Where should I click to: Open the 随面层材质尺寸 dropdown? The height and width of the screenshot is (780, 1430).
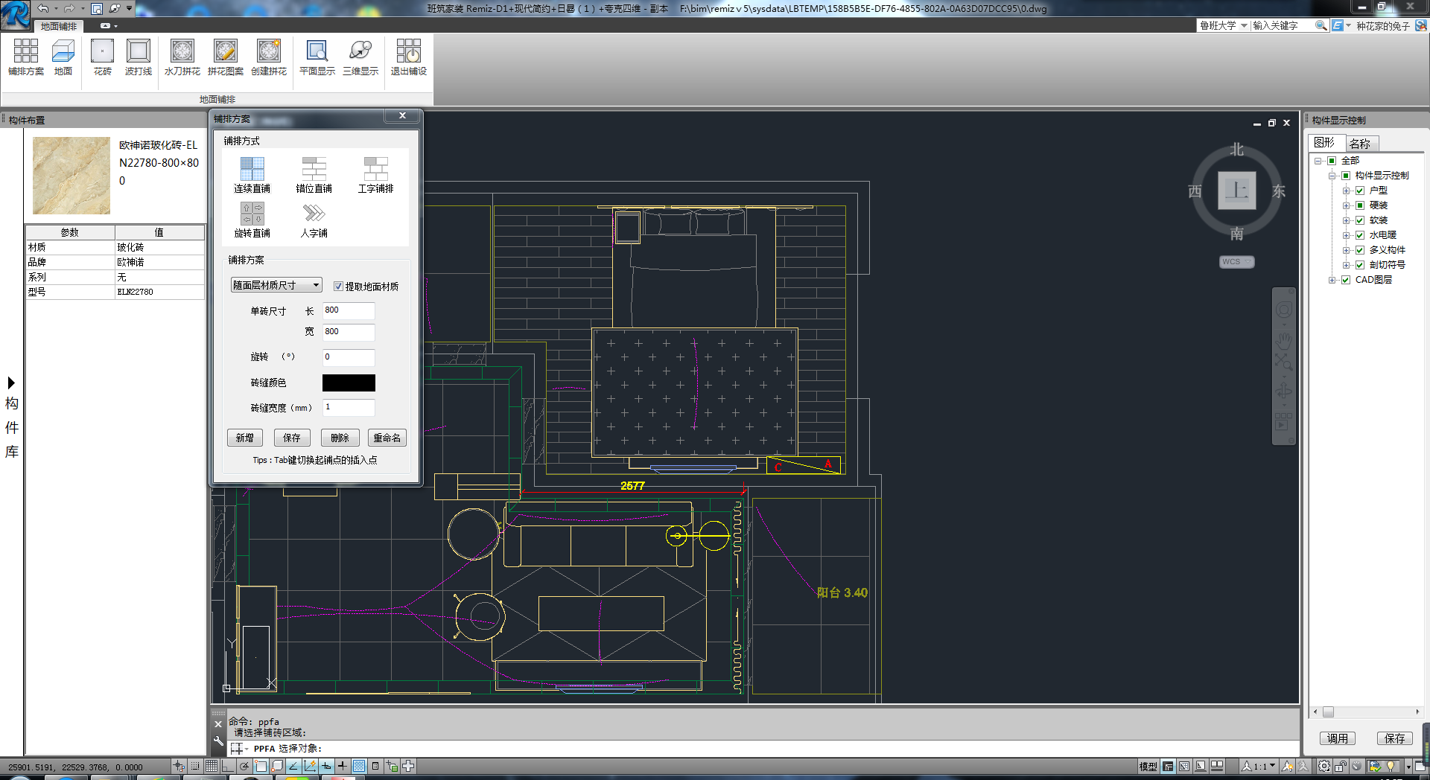(x=276, y=285)
